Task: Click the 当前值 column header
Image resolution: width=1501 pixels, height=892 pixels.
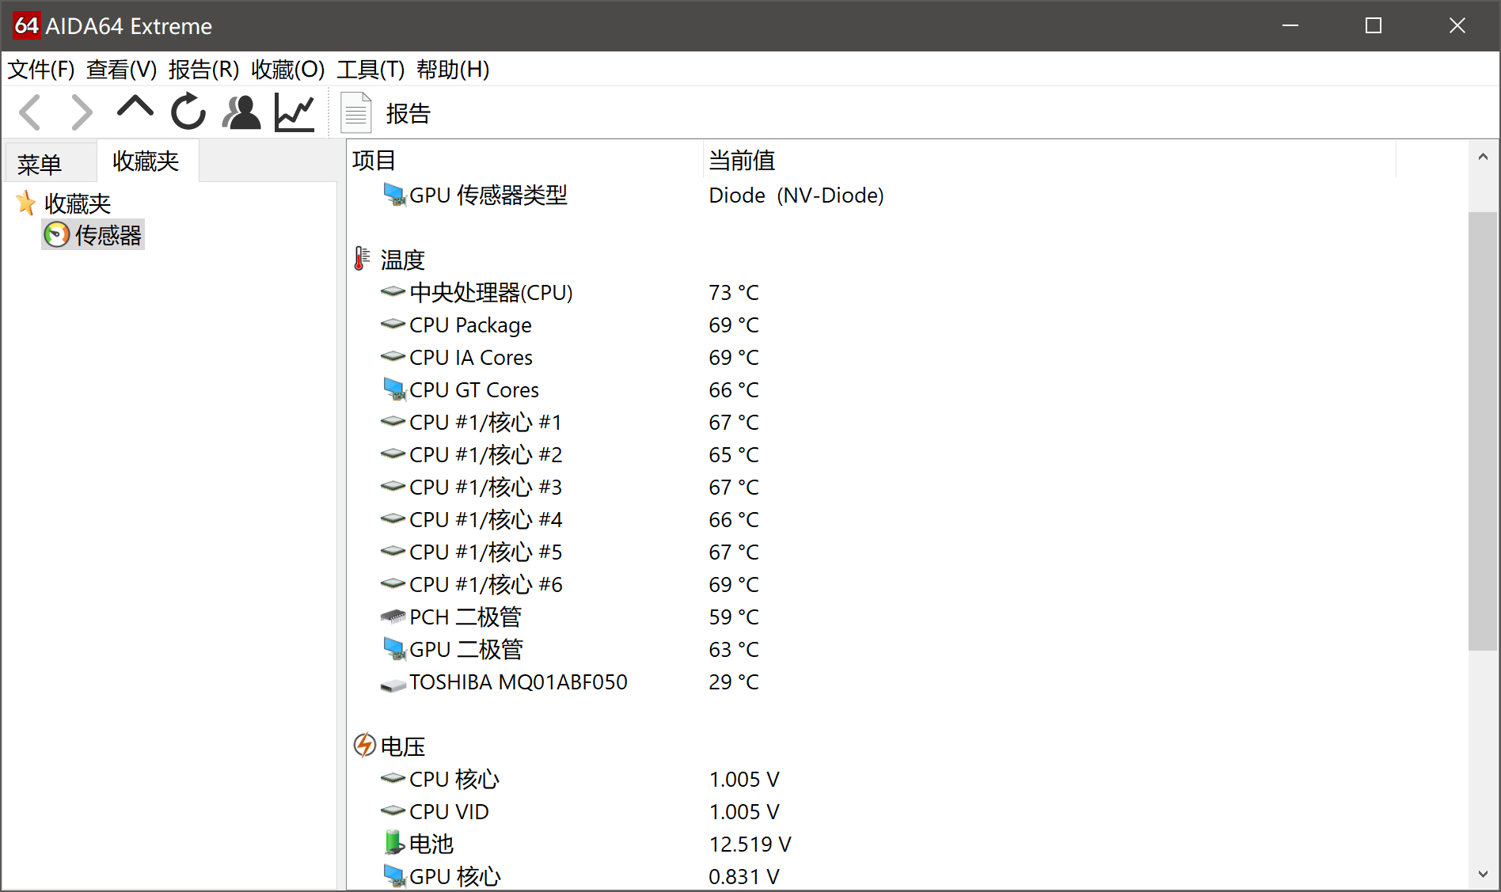Action: click(1050, 160)
